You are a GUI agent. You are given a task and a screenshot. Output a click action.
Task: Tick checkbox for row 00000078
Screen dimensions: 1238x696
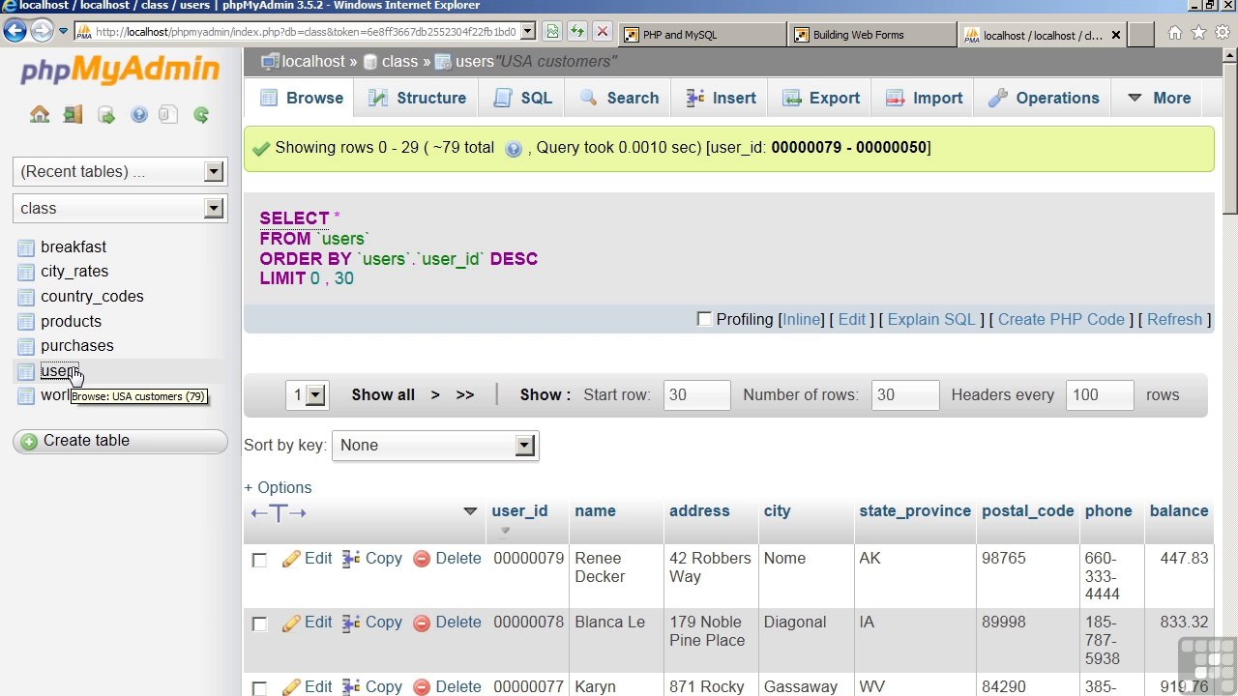259,624
